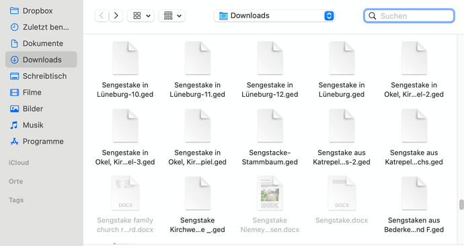
Task: Select Sengstake Niemey...sen.docx thumbnail
Action: point(270,193)
